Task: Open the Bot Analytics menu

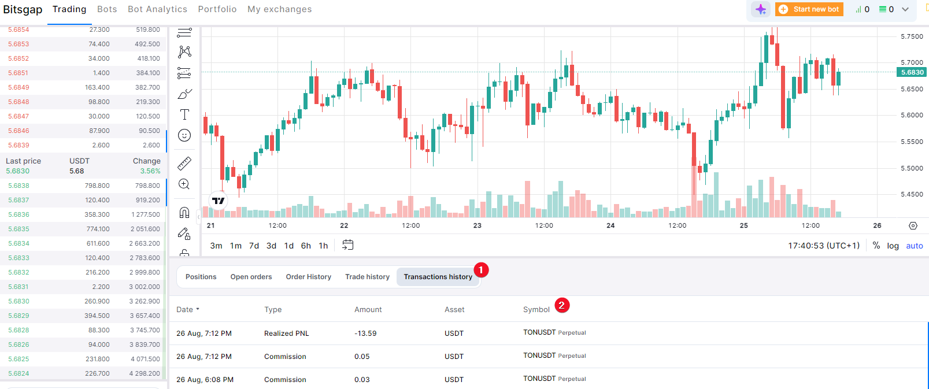Action: [x=157, y=9]
